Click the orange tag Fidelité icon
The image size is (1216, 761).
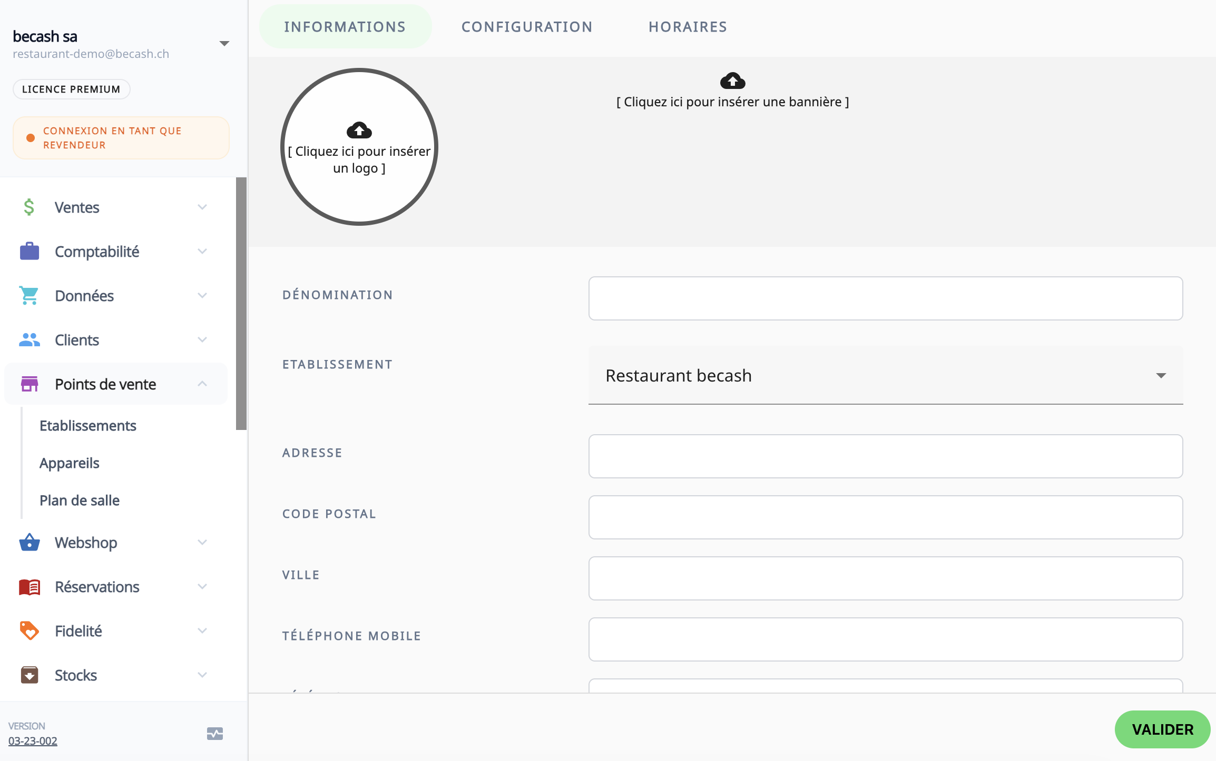(30, 631)
